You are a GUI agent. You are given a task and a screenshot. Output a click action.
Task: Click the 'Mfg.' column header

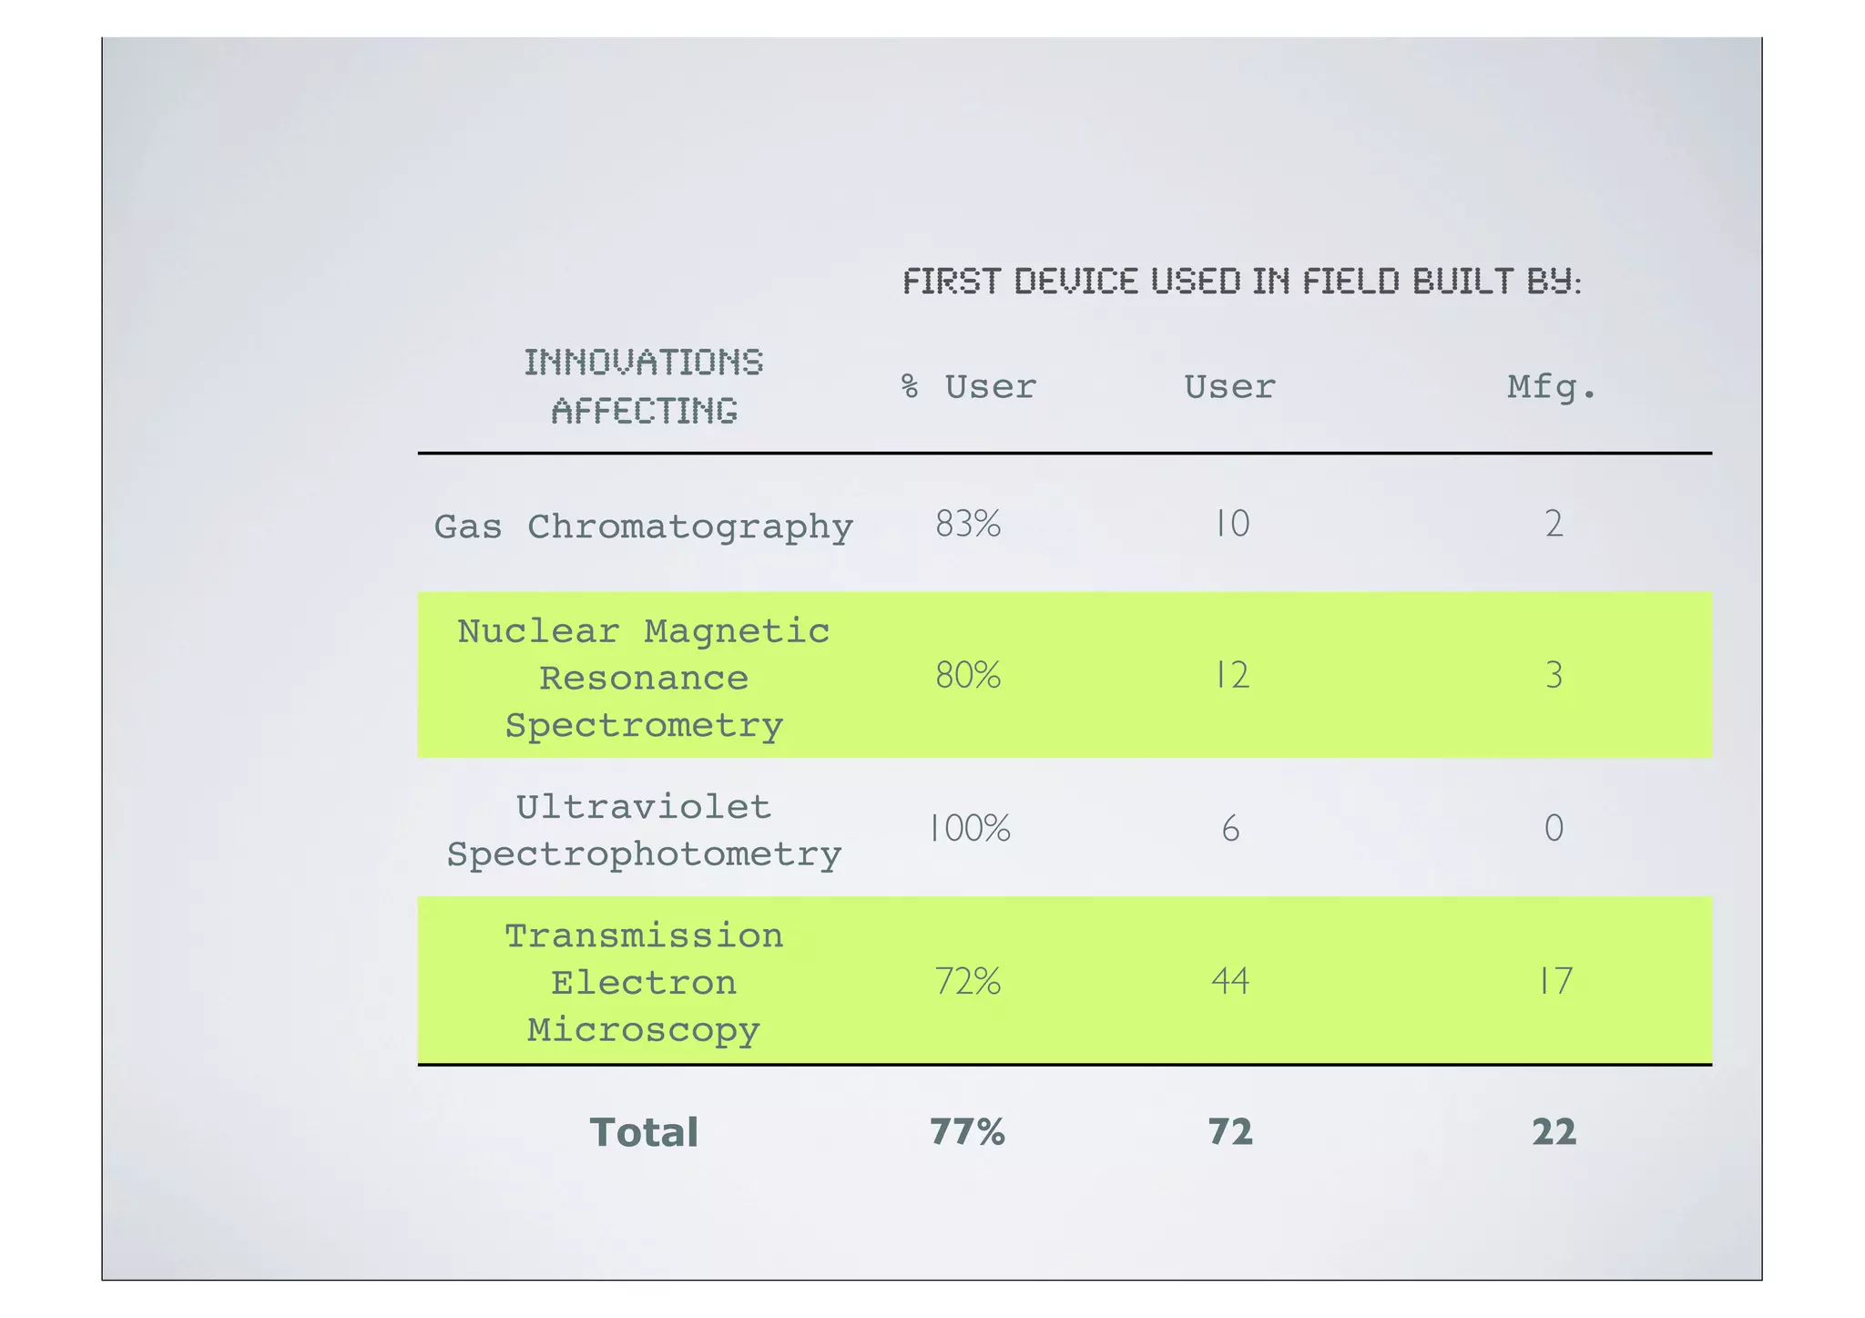click(1552, 387)
